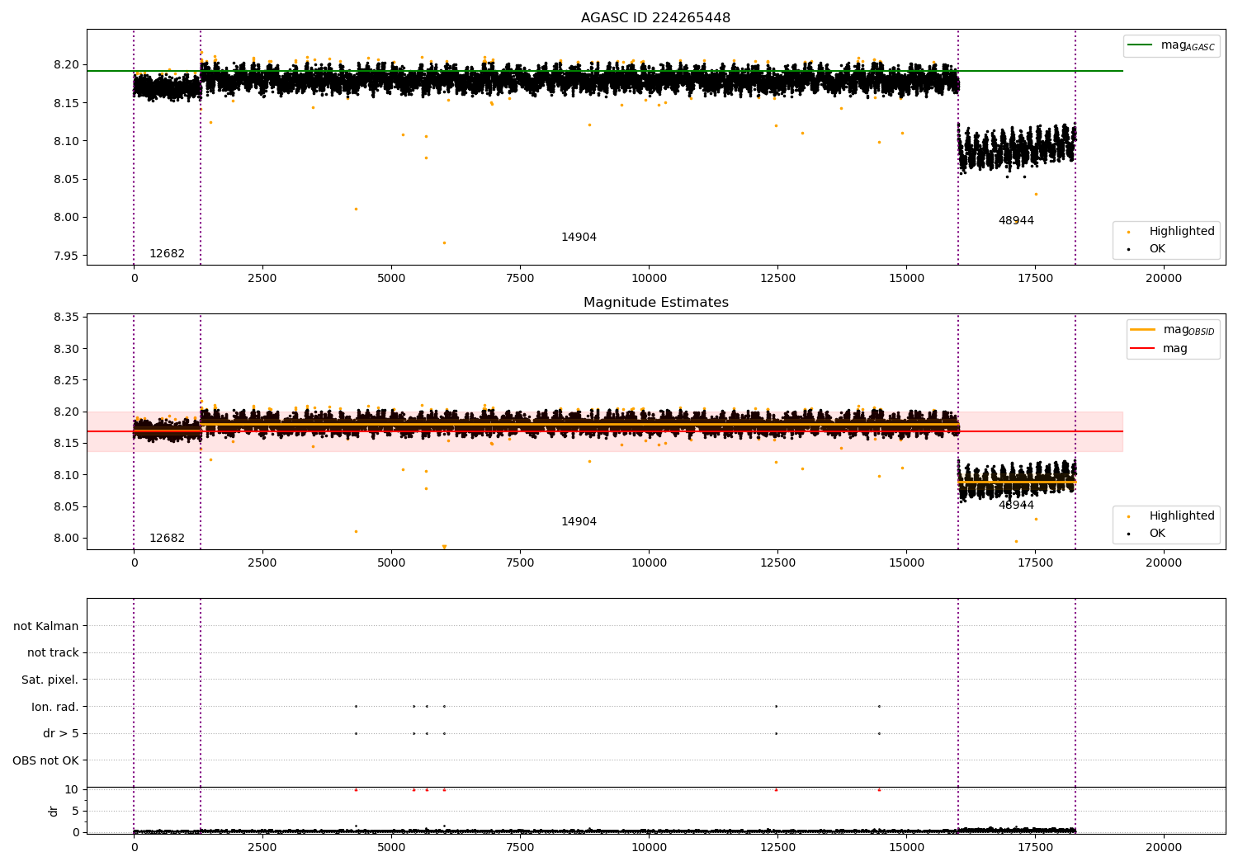Click the 'dr' y-axis label in bottom plot

[x=54, y=811]
